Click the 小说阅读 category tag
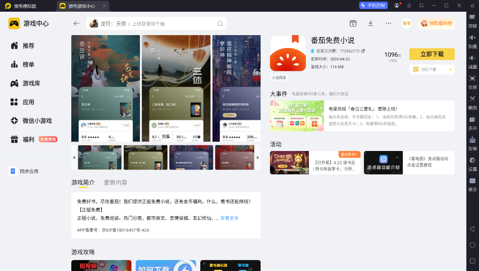This screenshot has width=479, height=271. 279,77
